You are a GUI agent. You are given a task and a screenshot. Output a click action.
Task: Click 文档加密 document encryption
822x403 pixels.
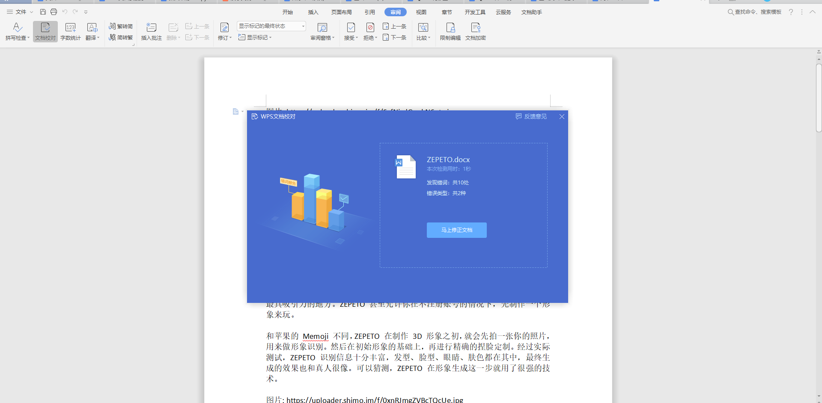[476, 32]
